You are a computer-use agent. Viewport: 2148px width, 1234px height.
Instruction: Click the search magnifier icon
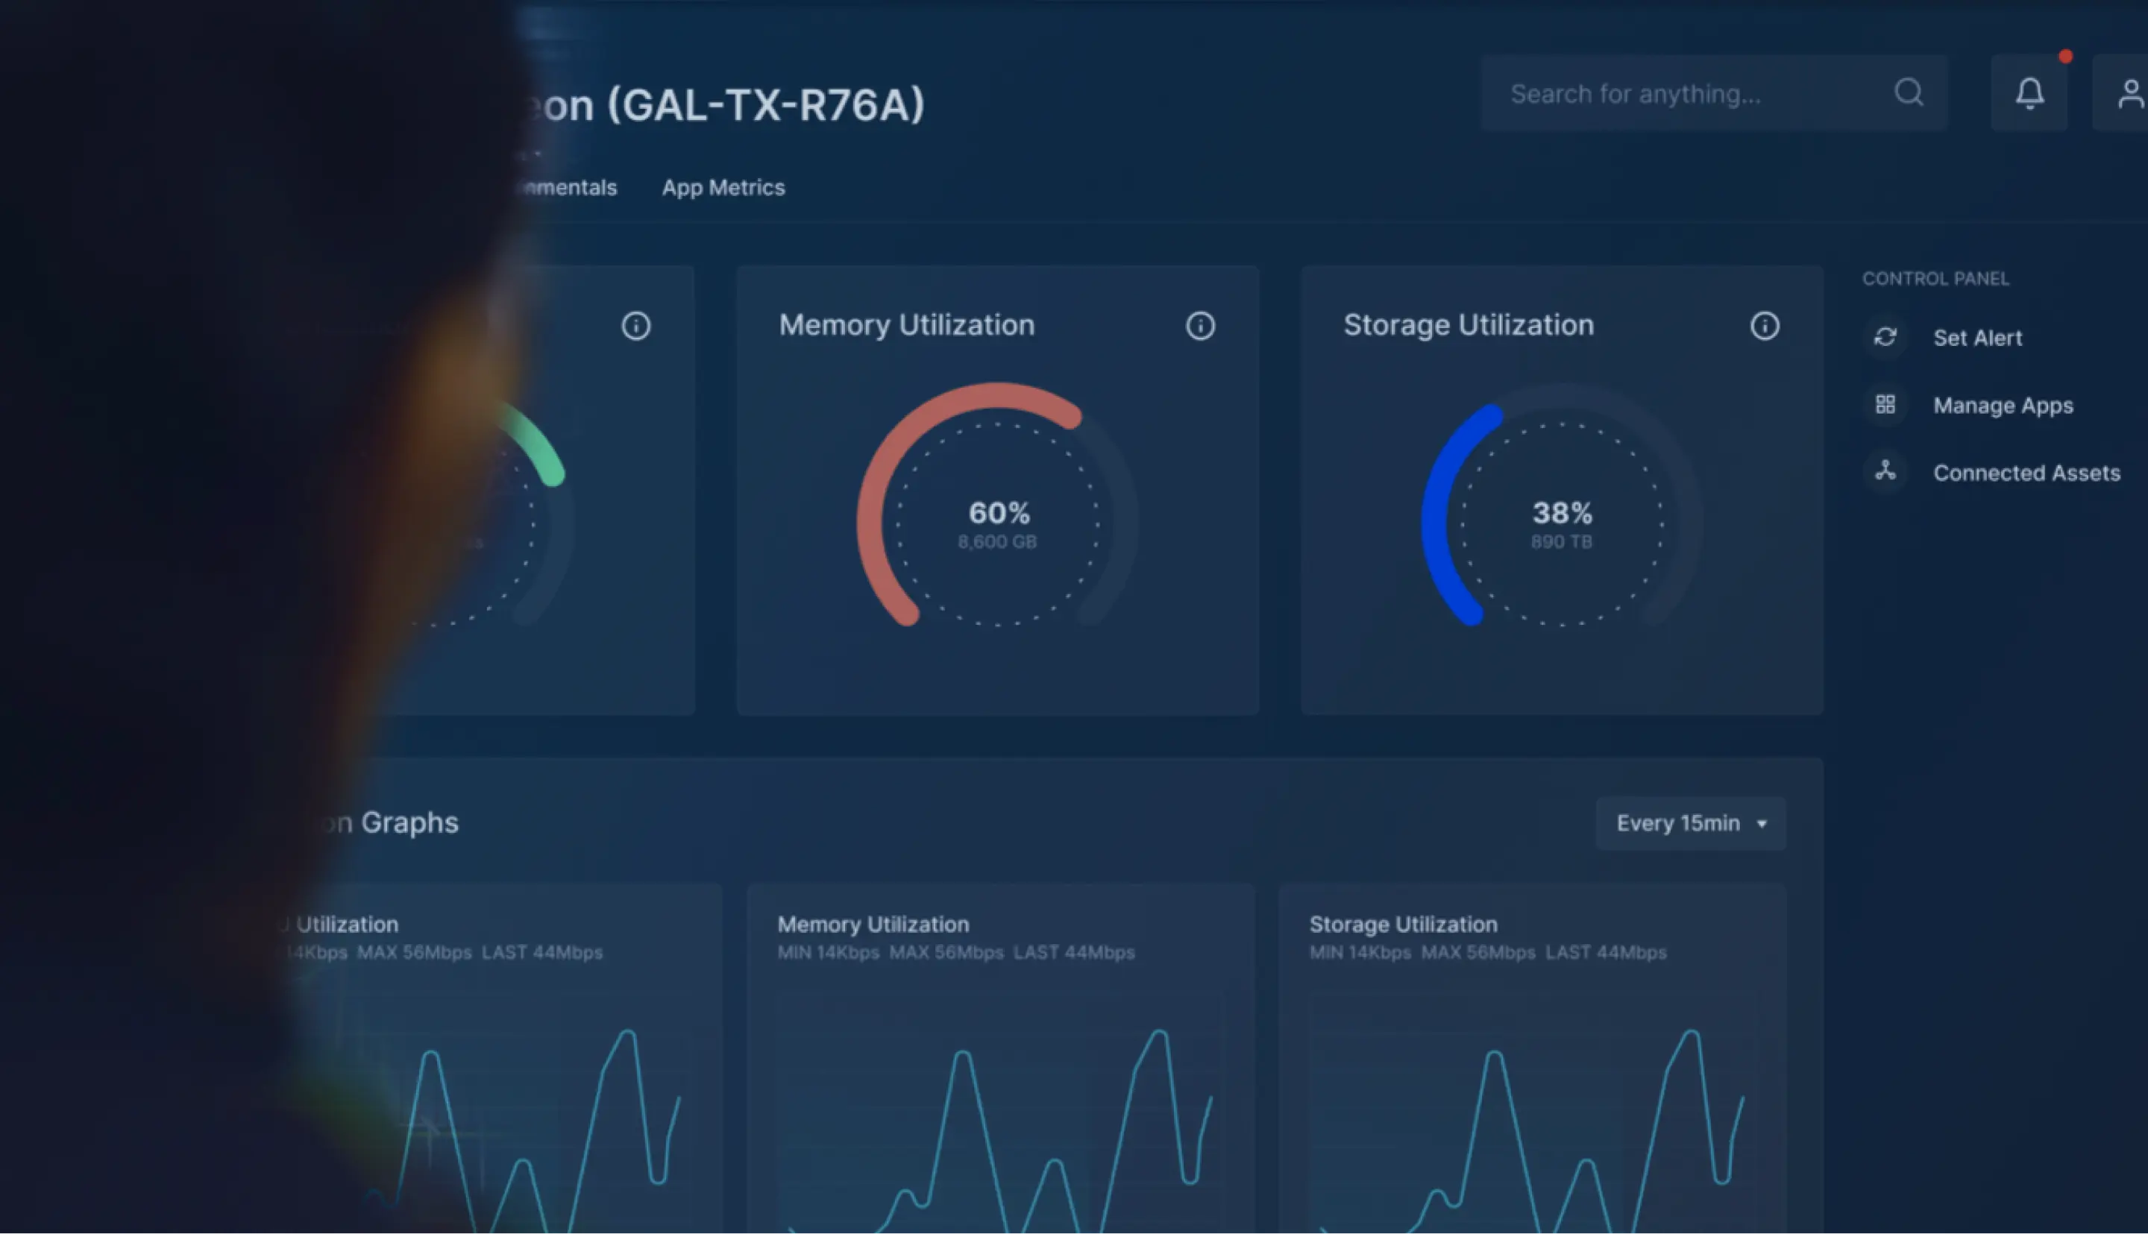tap(1909, 93)
